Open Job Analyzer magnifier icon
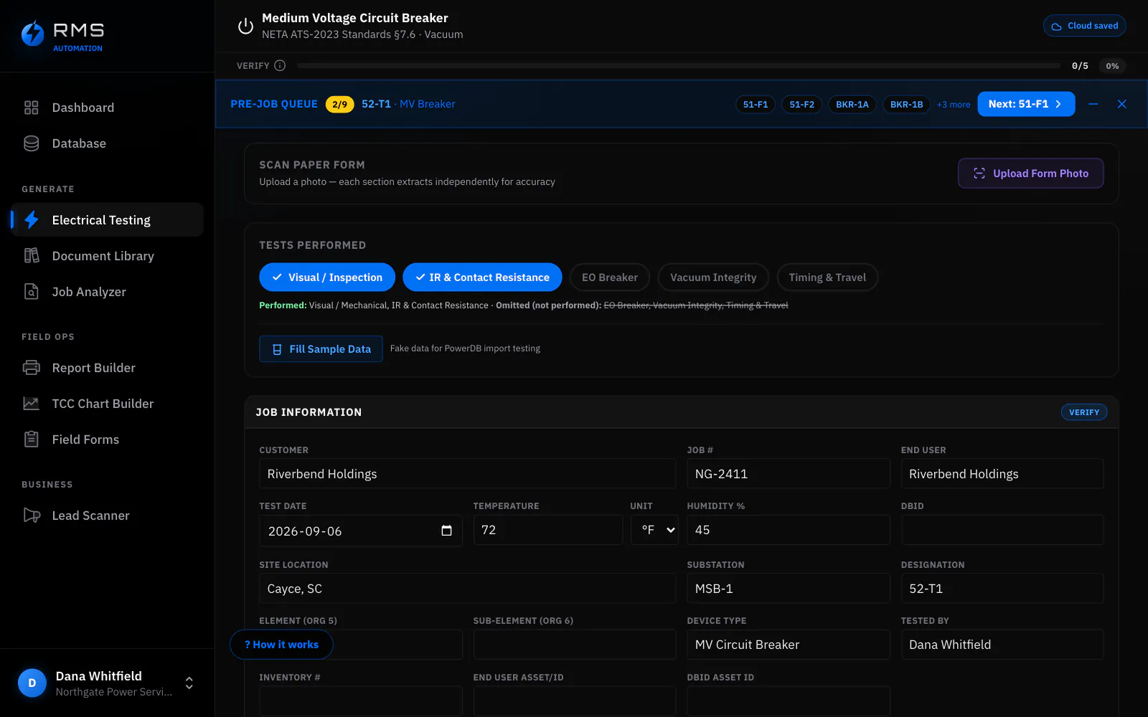The image size is (1148, 717). (x=31, y=292)
